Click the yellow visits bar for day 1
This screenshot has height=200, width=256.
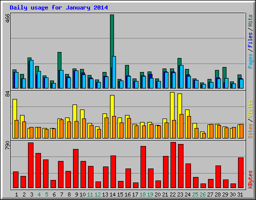(x=14, y=109)
